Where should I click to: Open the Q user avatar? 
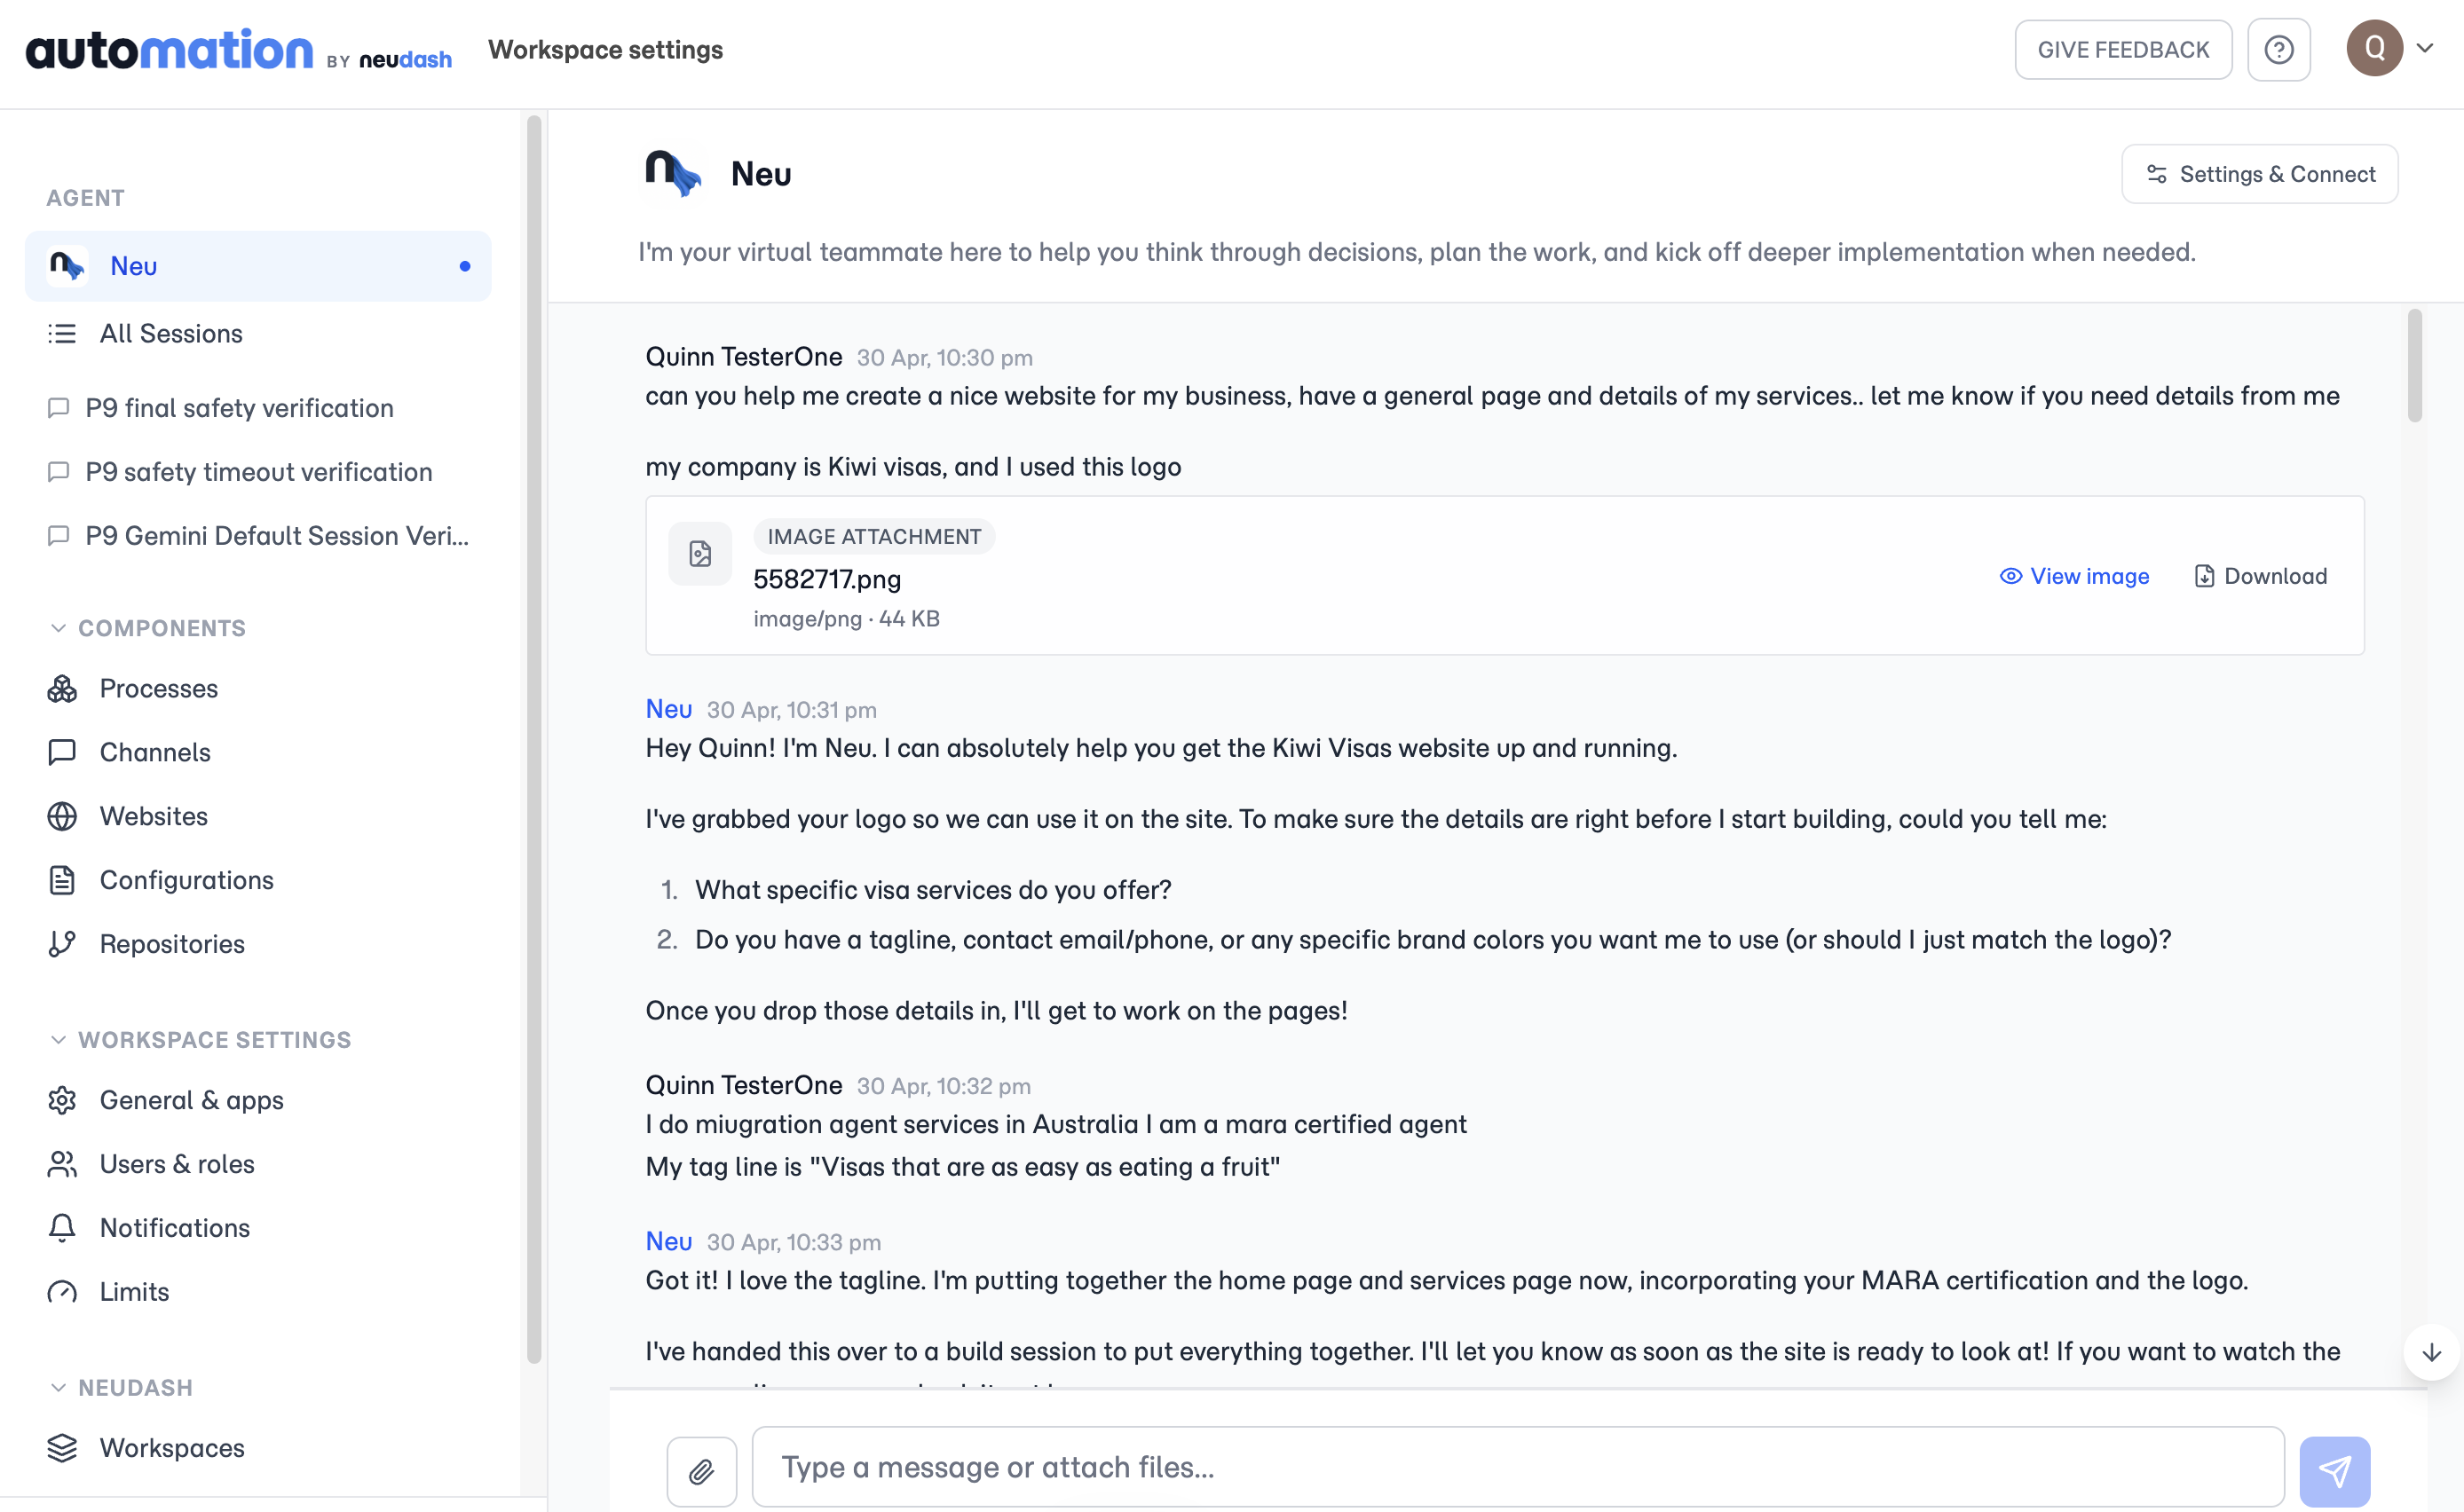point(2374,48)
